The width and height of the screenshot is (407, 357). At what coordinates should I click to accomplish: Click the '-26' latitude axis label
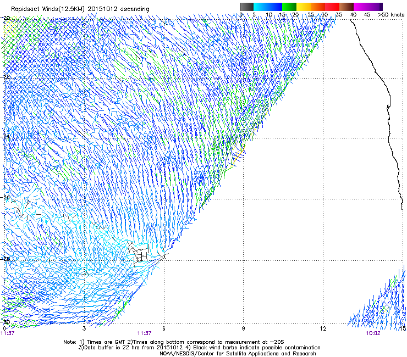[5, 198]
